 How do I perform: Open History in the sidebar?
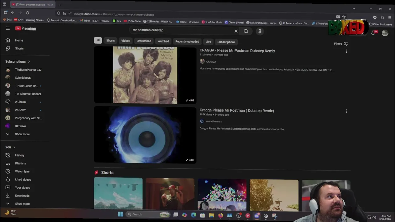coord(15,155)
